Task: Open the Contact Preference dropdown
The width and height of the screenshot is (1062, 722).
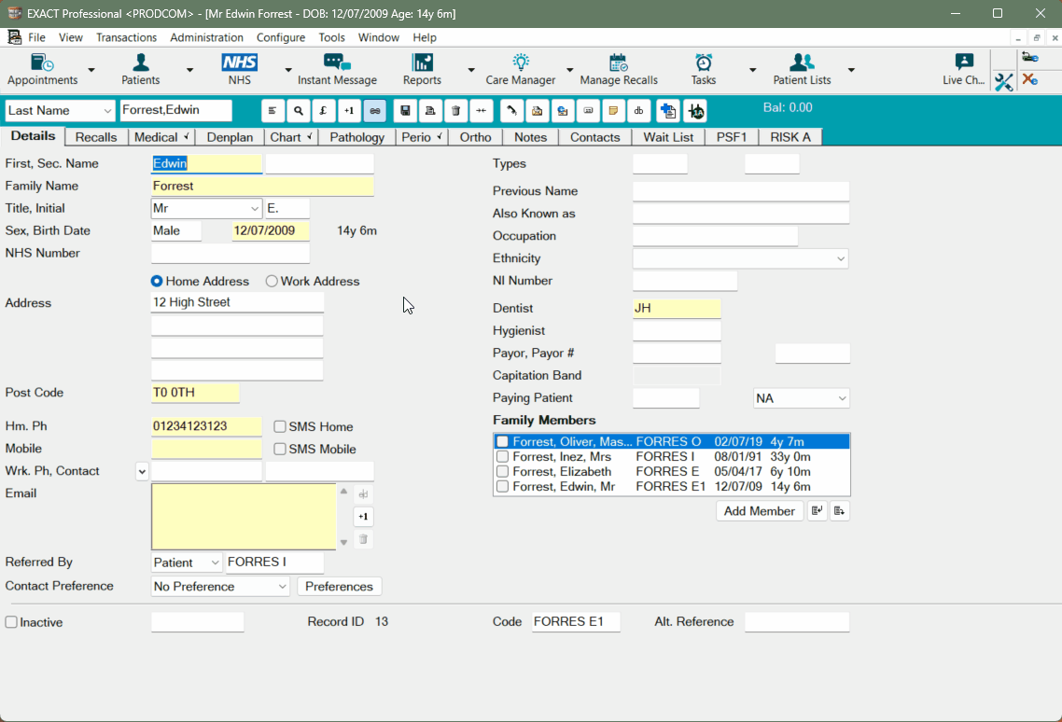Action: coord(284,586)
